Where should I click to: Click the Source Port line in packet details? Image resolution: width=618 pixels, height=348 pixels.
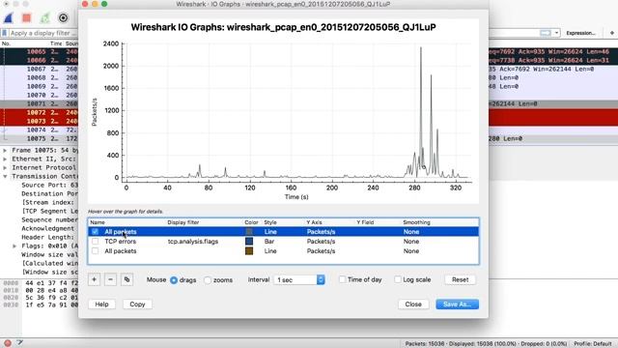49,185
